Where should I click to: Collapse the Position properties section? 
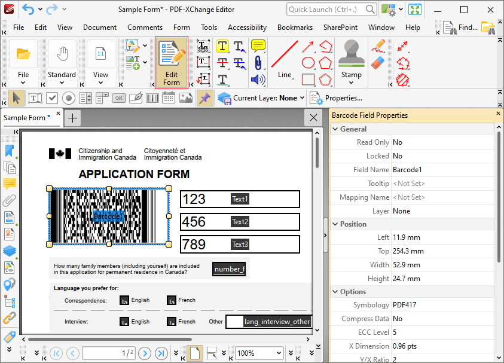pyautogui.click(x=335, y=224)
